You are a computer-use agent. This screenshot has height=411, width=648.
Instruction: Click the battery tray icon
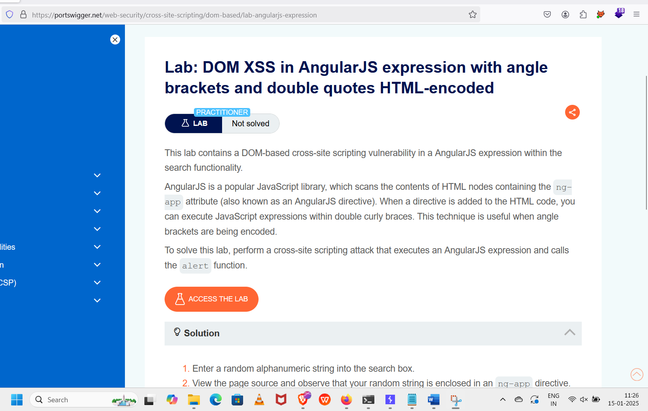(x=596, y=399)
